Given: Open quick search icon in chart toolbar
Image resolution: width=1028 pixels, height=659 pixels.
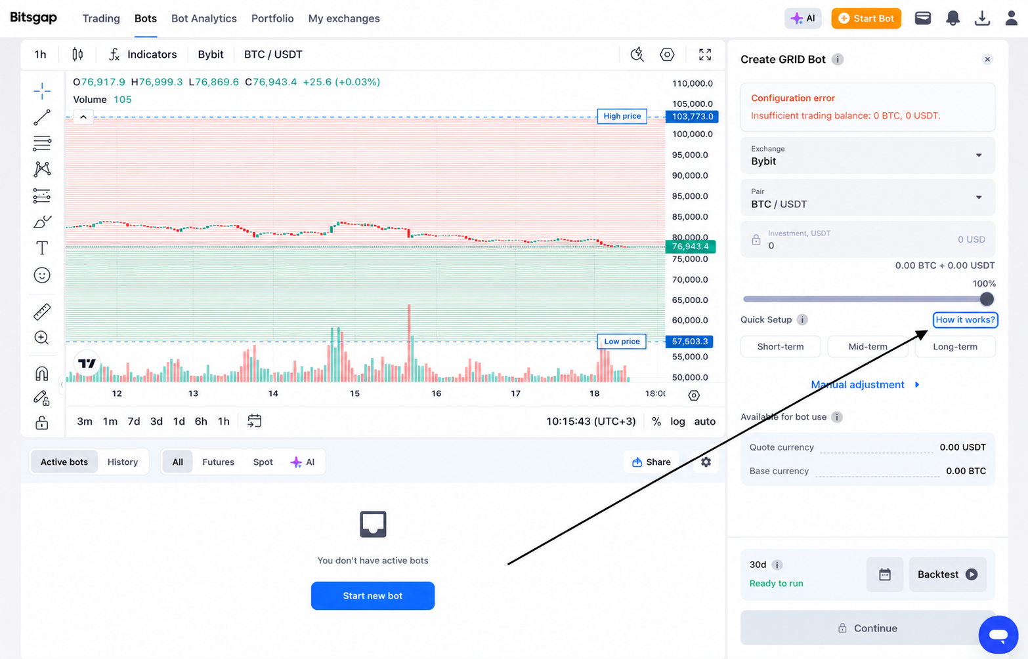Looking at the screenshot, I should coord(637,54).
